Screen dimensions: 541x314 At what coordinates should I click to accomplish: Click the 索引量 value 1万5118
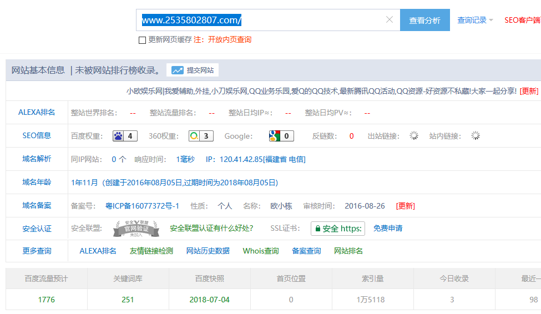click(x=371, y=300)
